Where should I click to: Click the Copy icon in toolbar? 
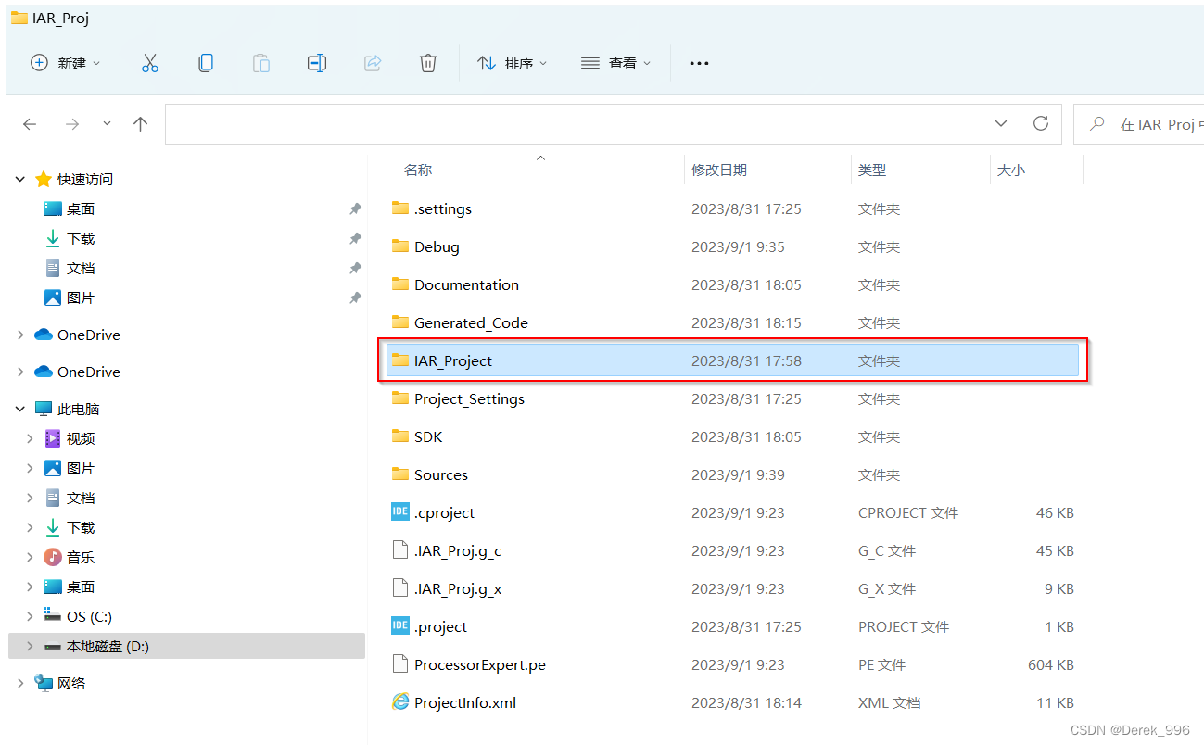pos(206,63)
